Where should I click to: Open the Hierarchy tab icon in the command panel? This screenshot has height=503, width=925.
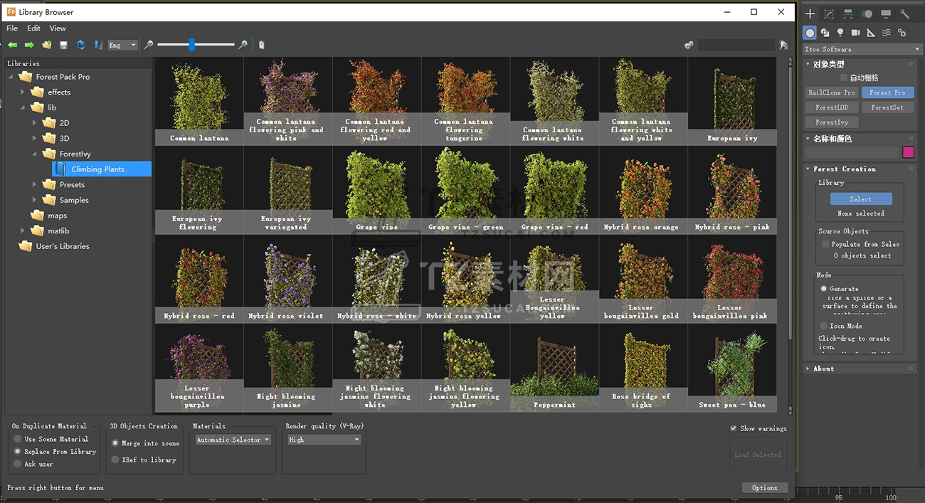(848, 14)
